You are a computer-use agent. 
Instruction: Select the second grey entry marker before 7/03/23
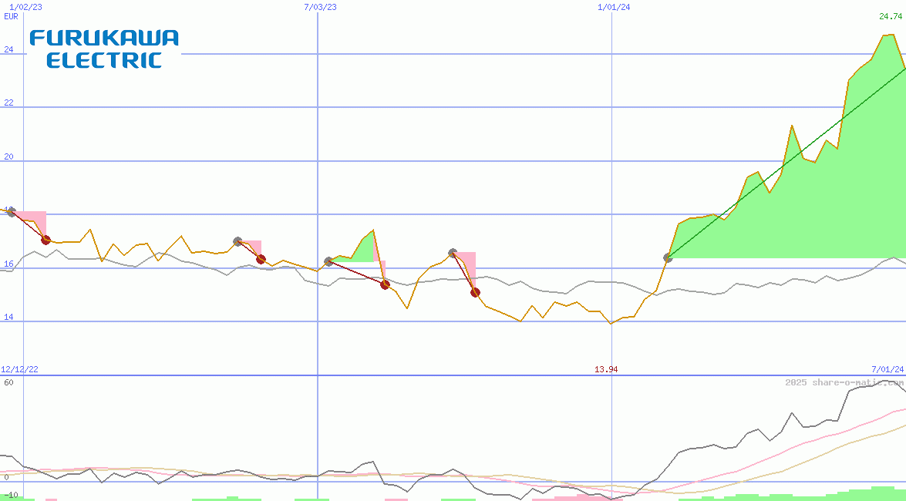tap(237, 242)
